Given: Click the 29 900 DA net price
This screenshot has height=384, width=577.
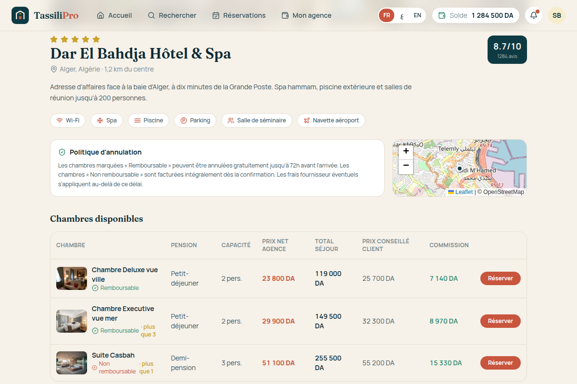Looking at the screenshot, I should [278, 321].
